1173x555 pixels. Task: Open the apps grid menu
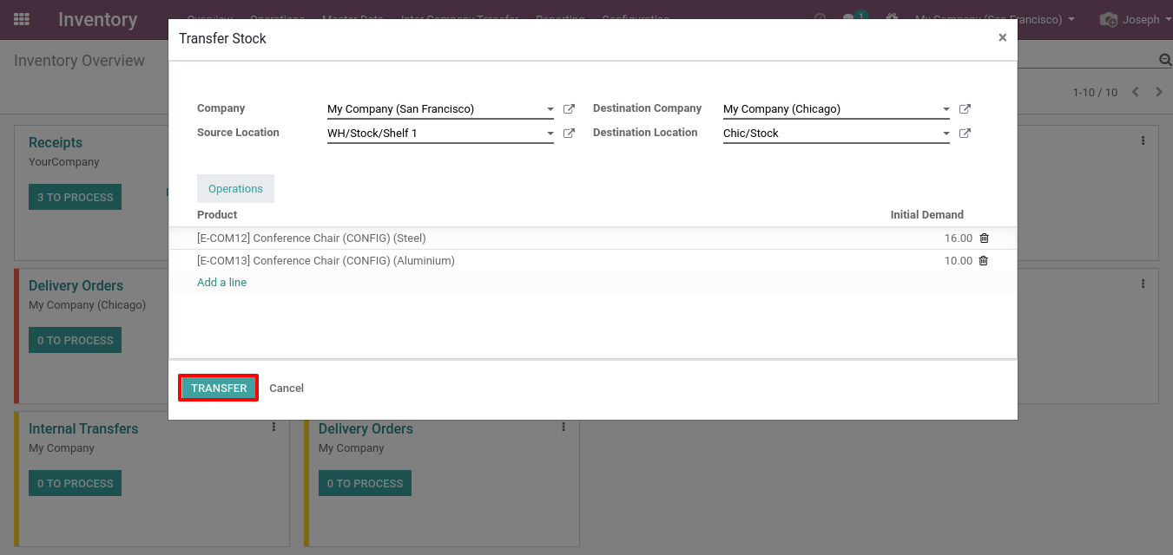pos(22,19)
